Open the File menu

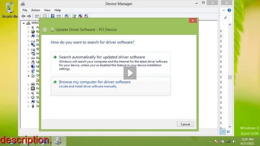25,10
